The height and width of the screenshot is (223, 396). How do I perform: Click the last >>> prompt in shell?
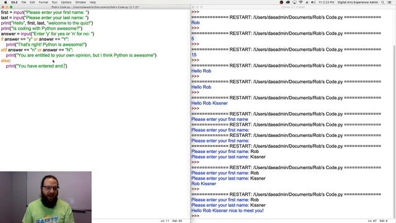pyautogui.click(x=196, y=216)
